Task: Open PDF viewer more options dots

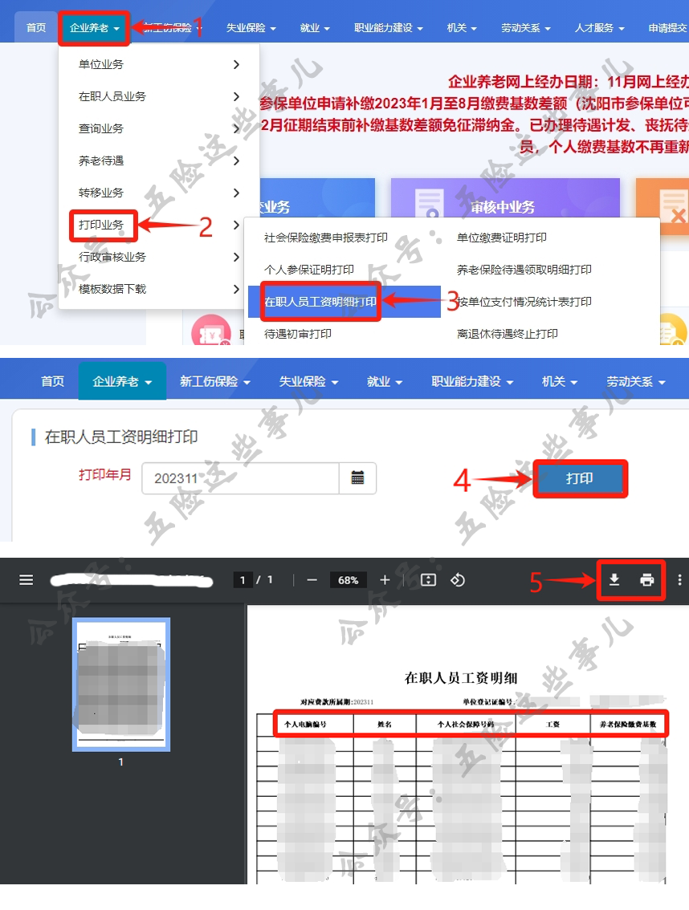Action: click(680, 580)
